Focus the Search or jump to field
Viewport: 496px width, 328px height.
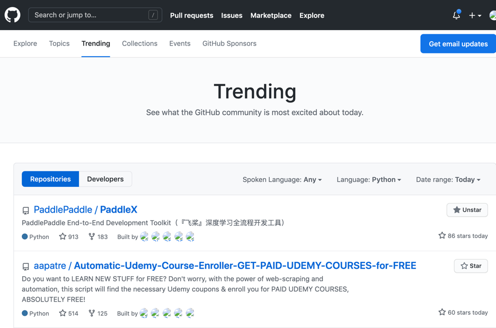[95, 15]
